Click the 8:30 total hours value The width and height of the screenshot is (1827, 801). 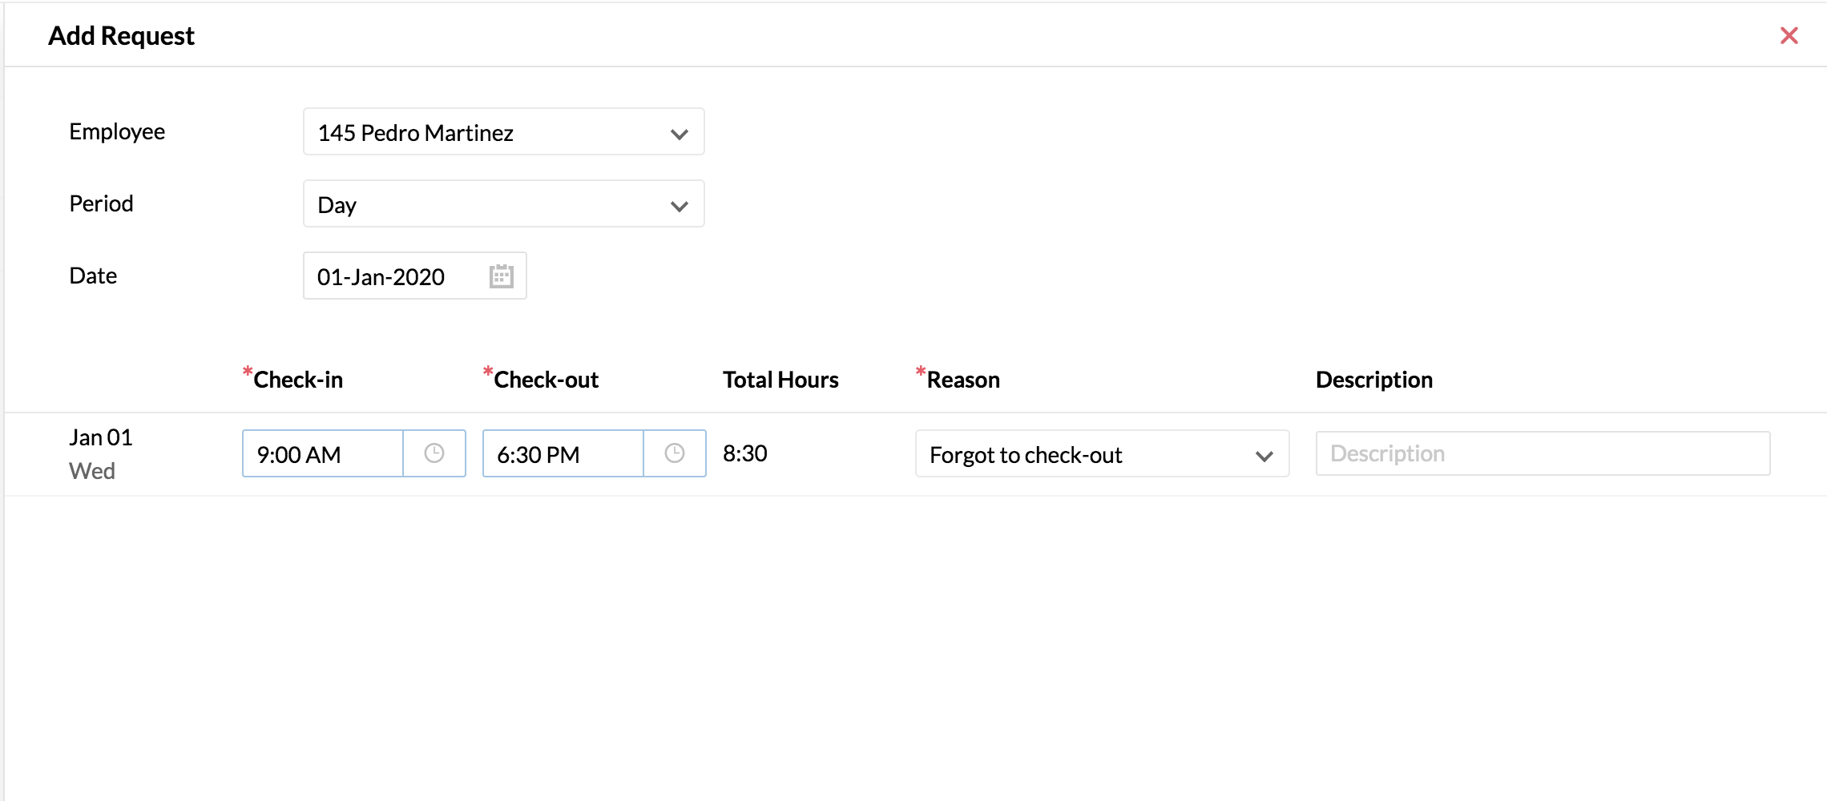click(x=745, y=453)
